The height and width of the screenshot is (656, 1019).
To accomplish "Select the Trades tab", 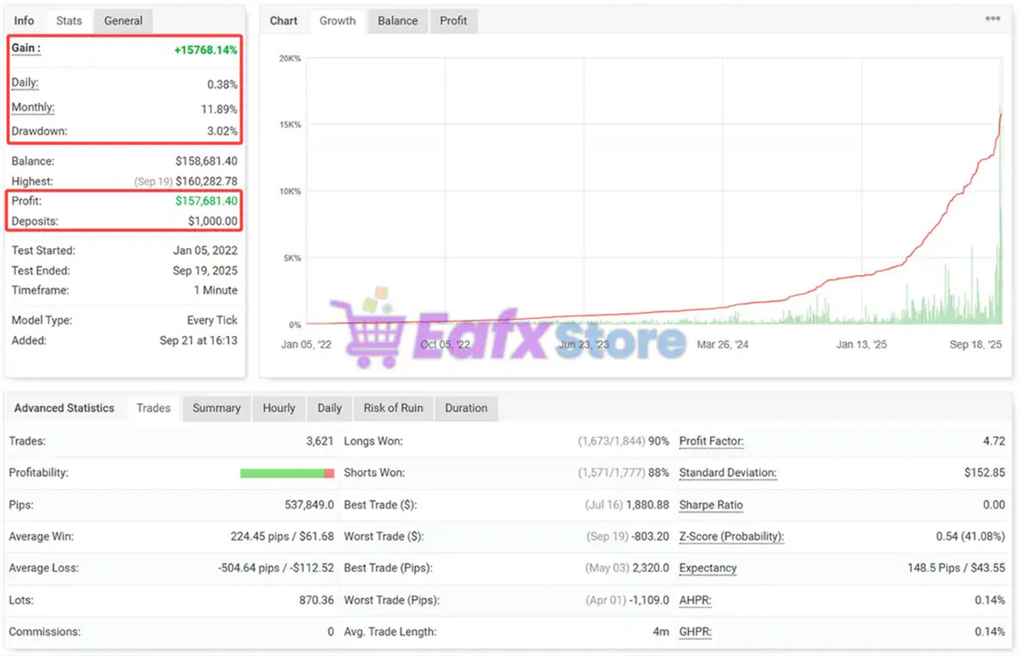I will pos(152,408).
